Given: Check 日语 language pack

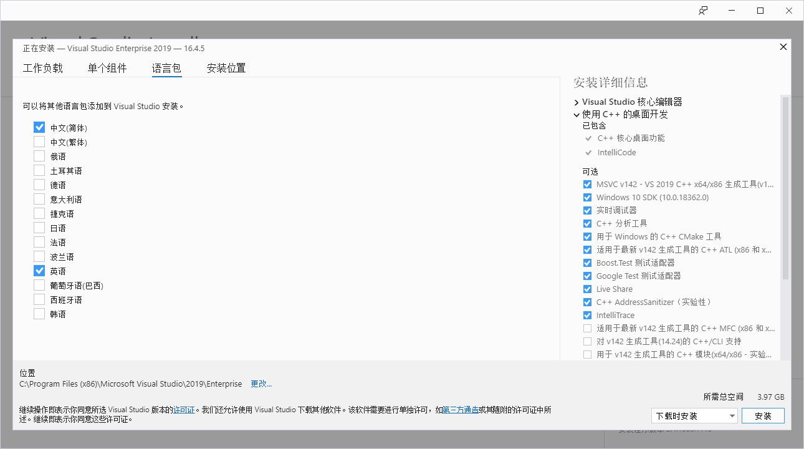Looking at the screenshot, I should point(39,228).
